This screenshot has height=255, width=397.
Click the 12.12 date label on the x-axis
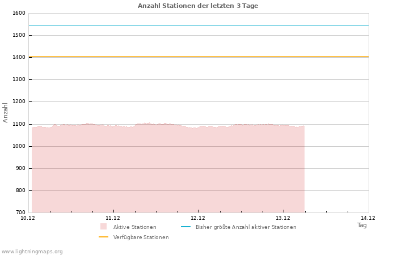coord(198,218)
